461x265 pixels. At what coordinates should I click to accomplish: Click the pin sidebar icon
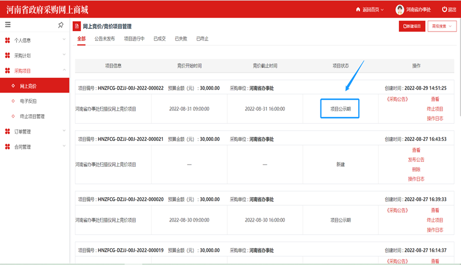[x=61, y=25]
